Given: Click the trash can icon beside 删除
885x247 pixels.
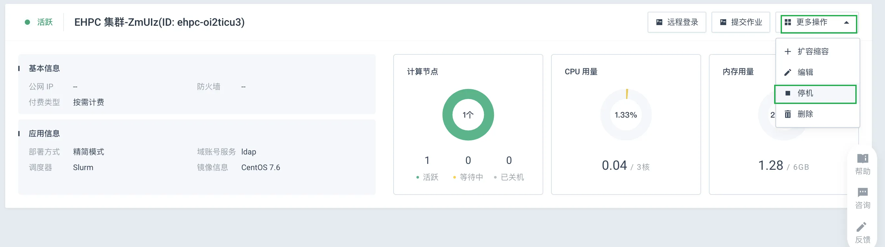Looking at the screenshot, I should (x=788, y=114).
